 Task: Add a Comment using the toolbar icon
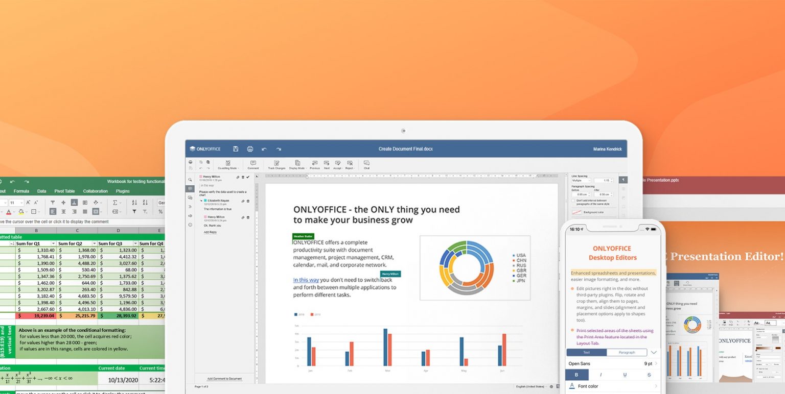[253, 164]
